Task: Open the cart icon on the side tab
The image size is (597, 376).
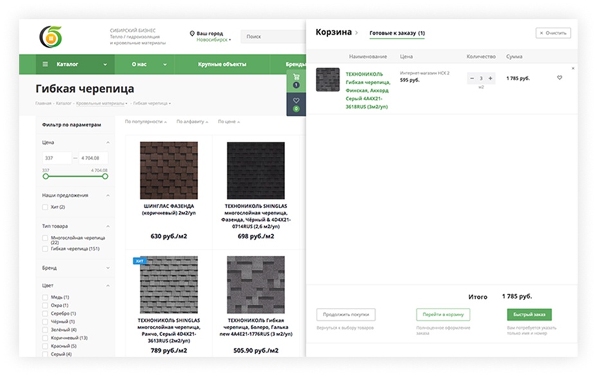Action: [x=296, y=76]
